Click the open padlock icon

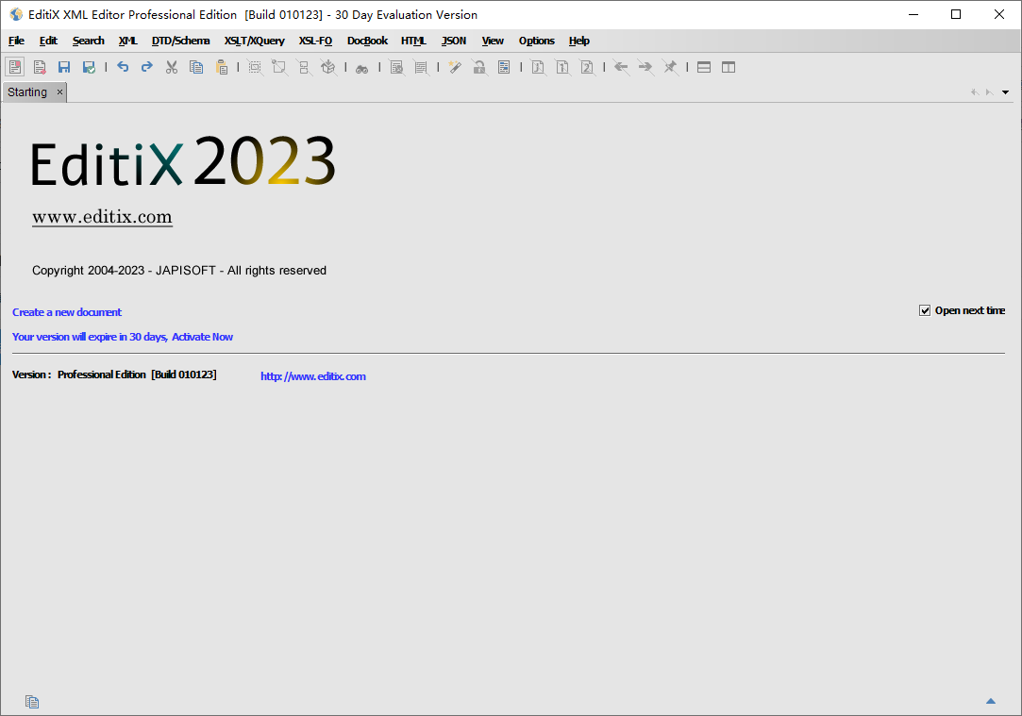click(479, 67)
